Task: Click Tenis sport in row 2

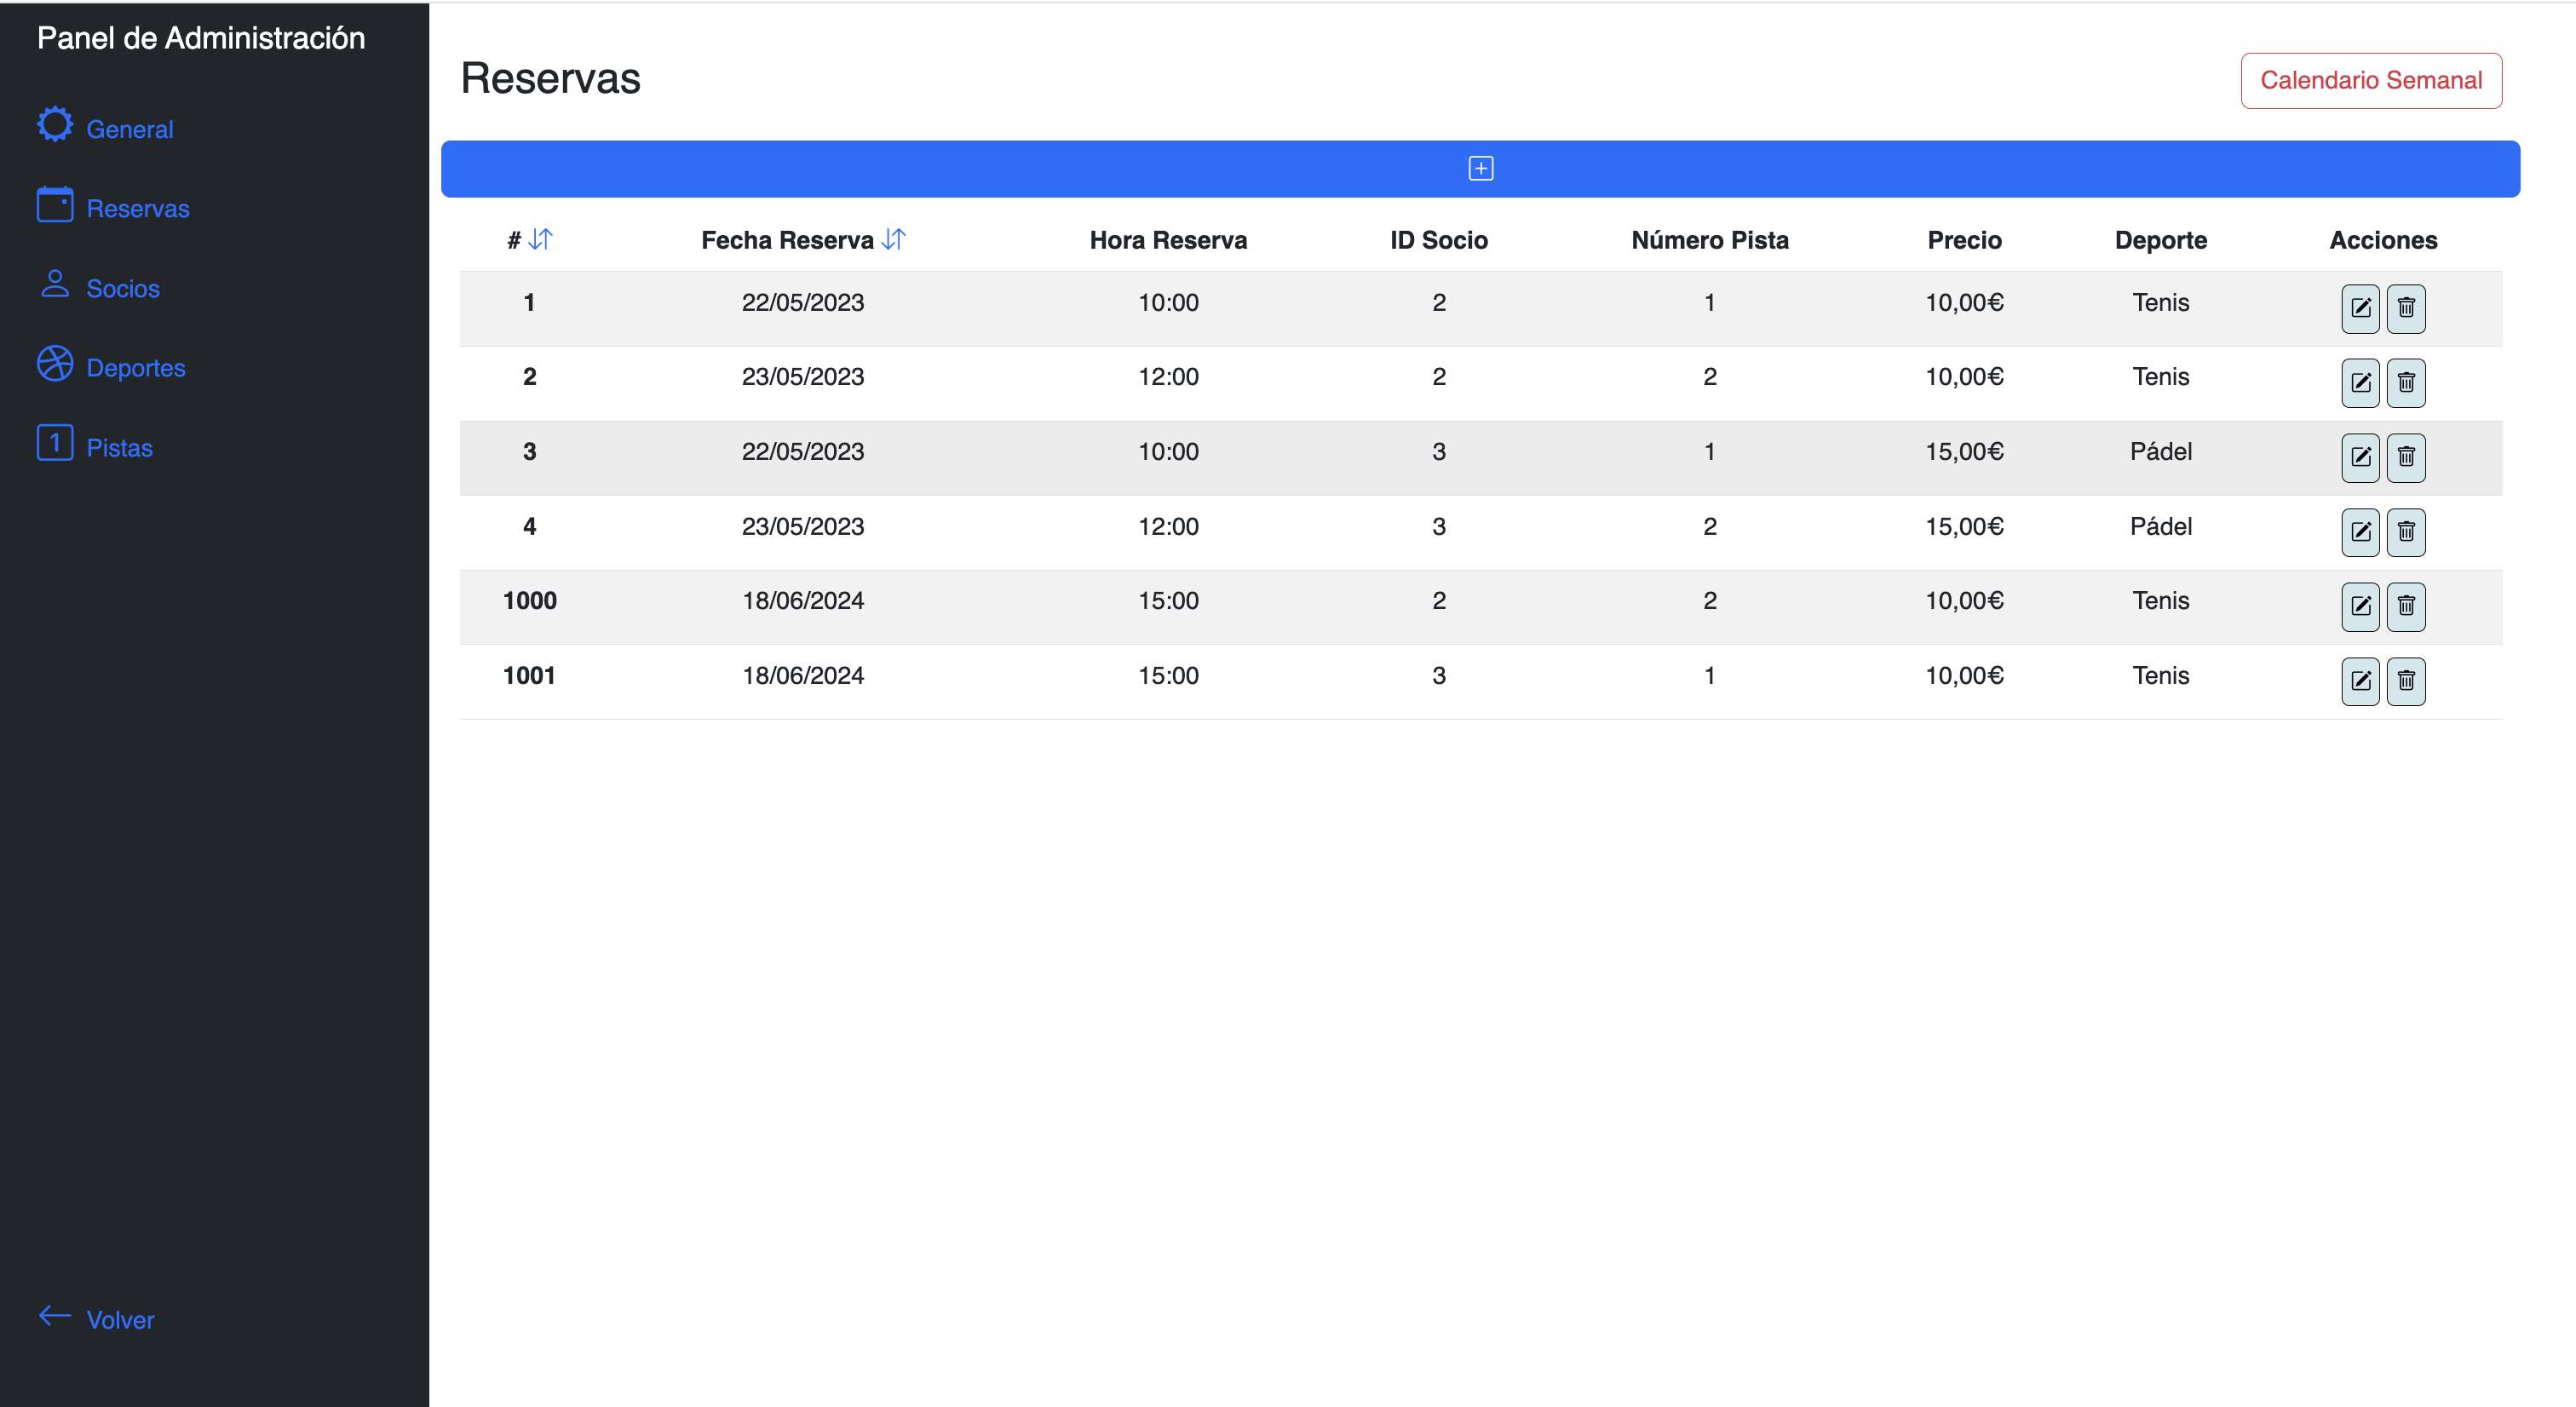Action: point(2160,376)
